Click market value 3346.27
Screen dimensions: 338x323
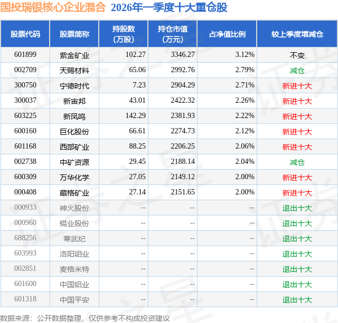[183, 55]
